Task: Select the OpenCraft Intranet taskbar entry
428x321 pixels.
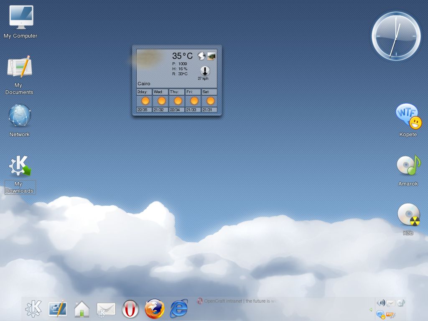Action: click(x=237, y=301)
